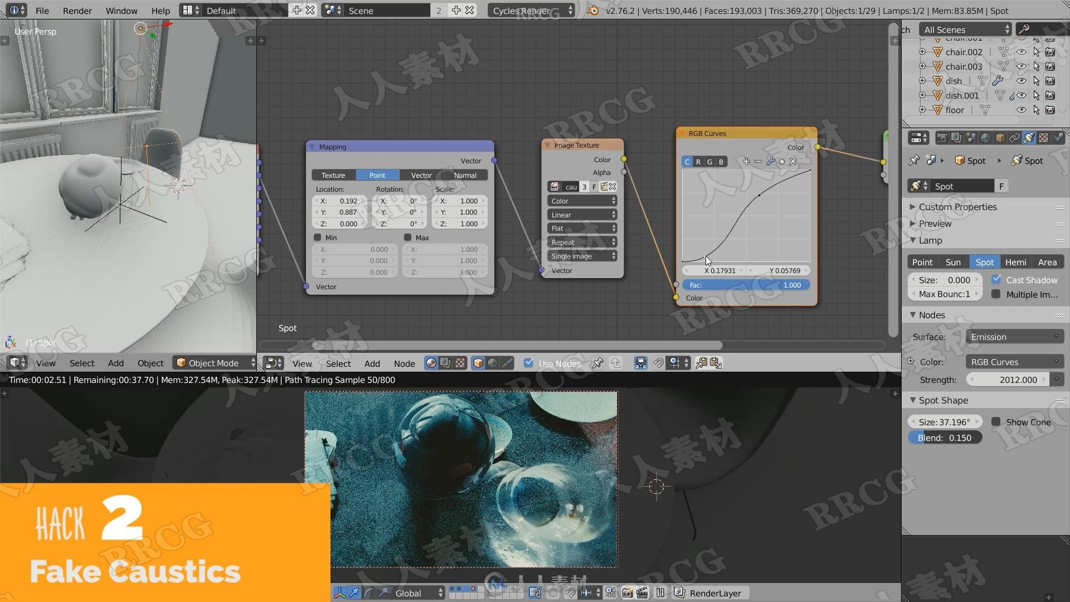Click the Object Mode dropdown

click(212, 362)
